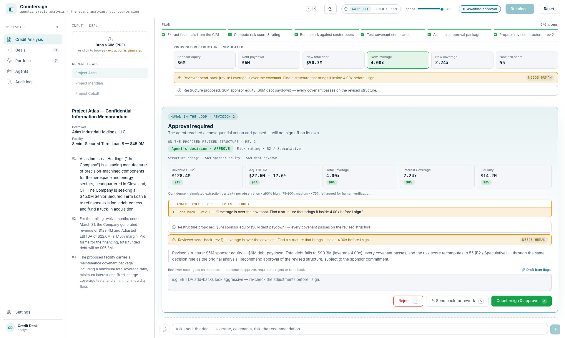The image size is (565, 338).
Task: Click the Drop a CIM (PDF) upload area
Action: 110,44
